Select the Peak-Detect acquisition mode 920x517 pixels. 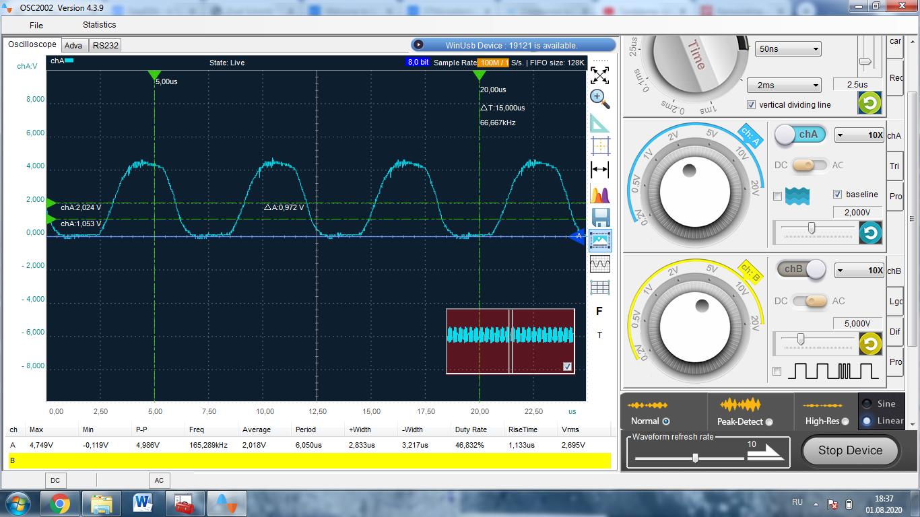768,422
